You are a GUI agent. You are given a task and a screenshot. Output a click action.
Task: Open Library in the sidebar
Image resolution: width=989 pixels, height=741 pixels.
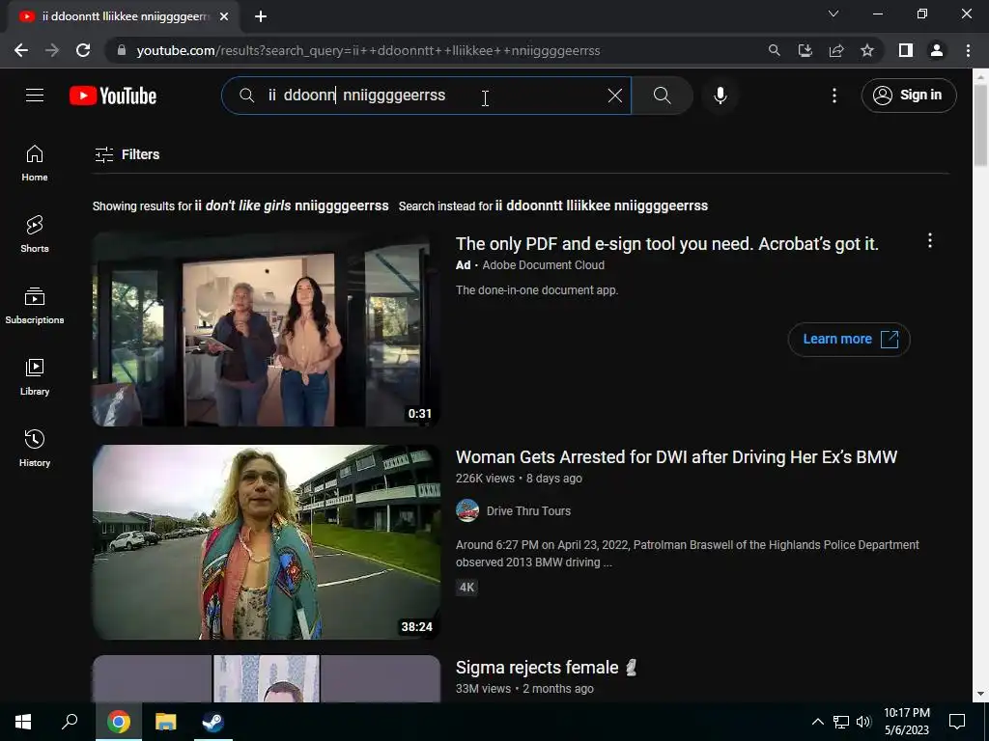[35, 377]
